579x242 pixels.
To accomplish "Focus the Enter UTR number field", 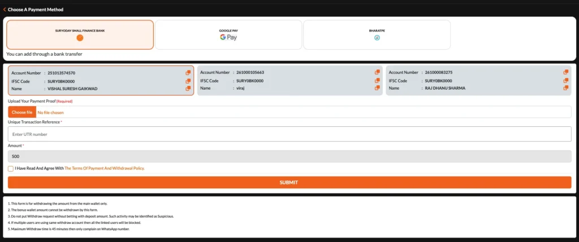I will point(289,134).
